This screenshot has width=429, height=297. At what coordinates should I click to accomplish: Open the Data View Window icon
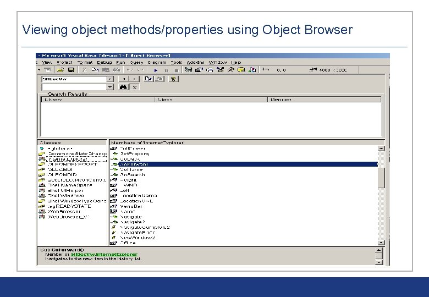[241, 70]
